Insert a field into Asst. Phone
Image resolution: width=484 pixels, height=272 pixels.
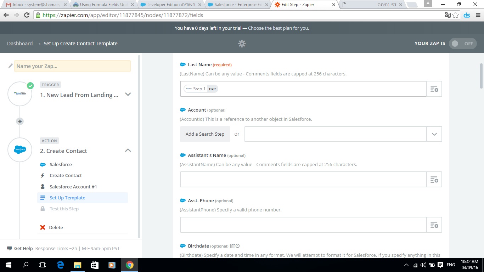(434, 225)
